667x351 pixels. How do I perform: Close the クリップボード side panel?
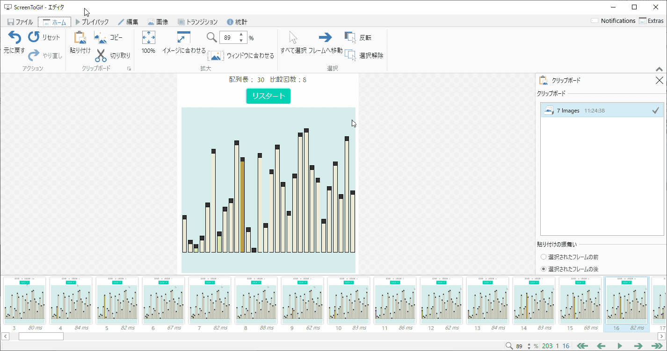click(660, 80)
